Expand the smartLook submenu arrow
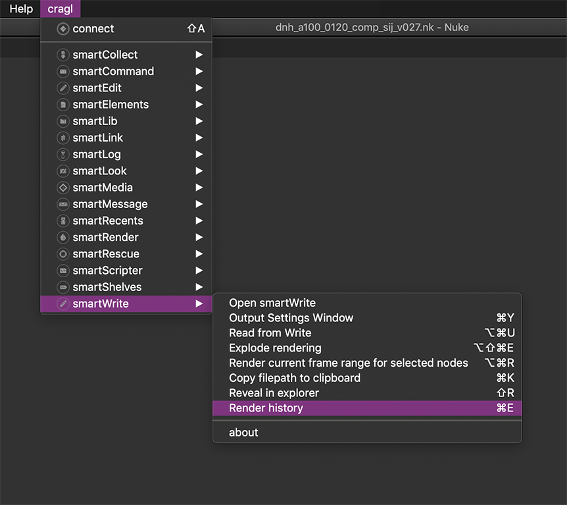567x505 pixels. [199, 171]
